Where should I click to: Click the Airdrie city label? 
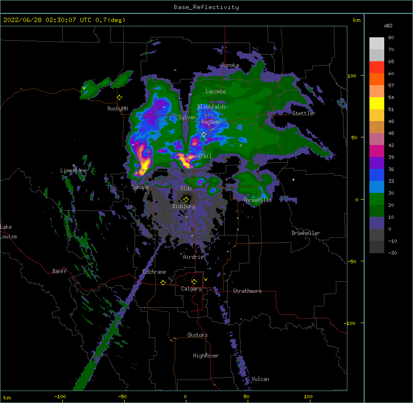pyautogui.click(x=194, y=257)
